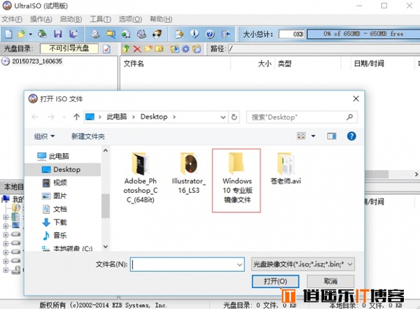This screenshot has height=309, width=420.
Task: Select 音乐 in the navigation pane
Action: coord(55,236)
